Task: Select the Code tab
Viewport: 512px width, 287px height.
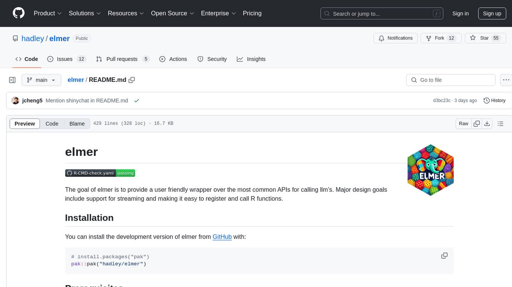Action: (x=27, y=59)
